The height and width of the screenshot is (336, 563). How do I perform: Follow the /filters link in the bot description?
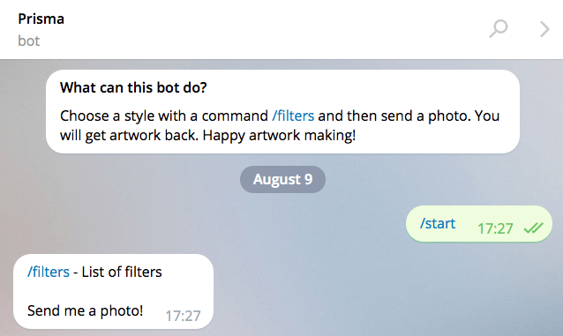(x=293, y=116)
